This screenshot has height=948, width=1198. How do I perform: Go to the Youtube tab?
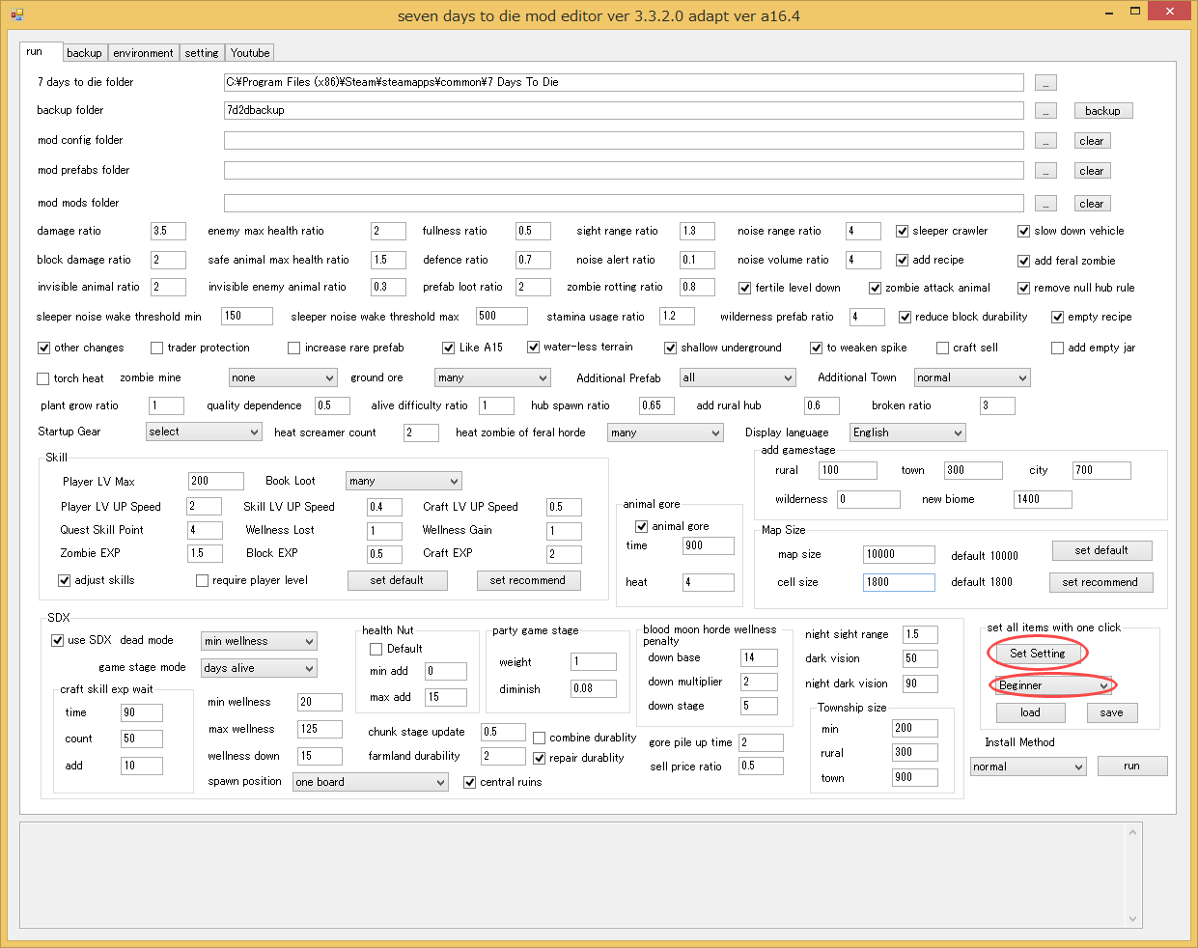point(250,53)
